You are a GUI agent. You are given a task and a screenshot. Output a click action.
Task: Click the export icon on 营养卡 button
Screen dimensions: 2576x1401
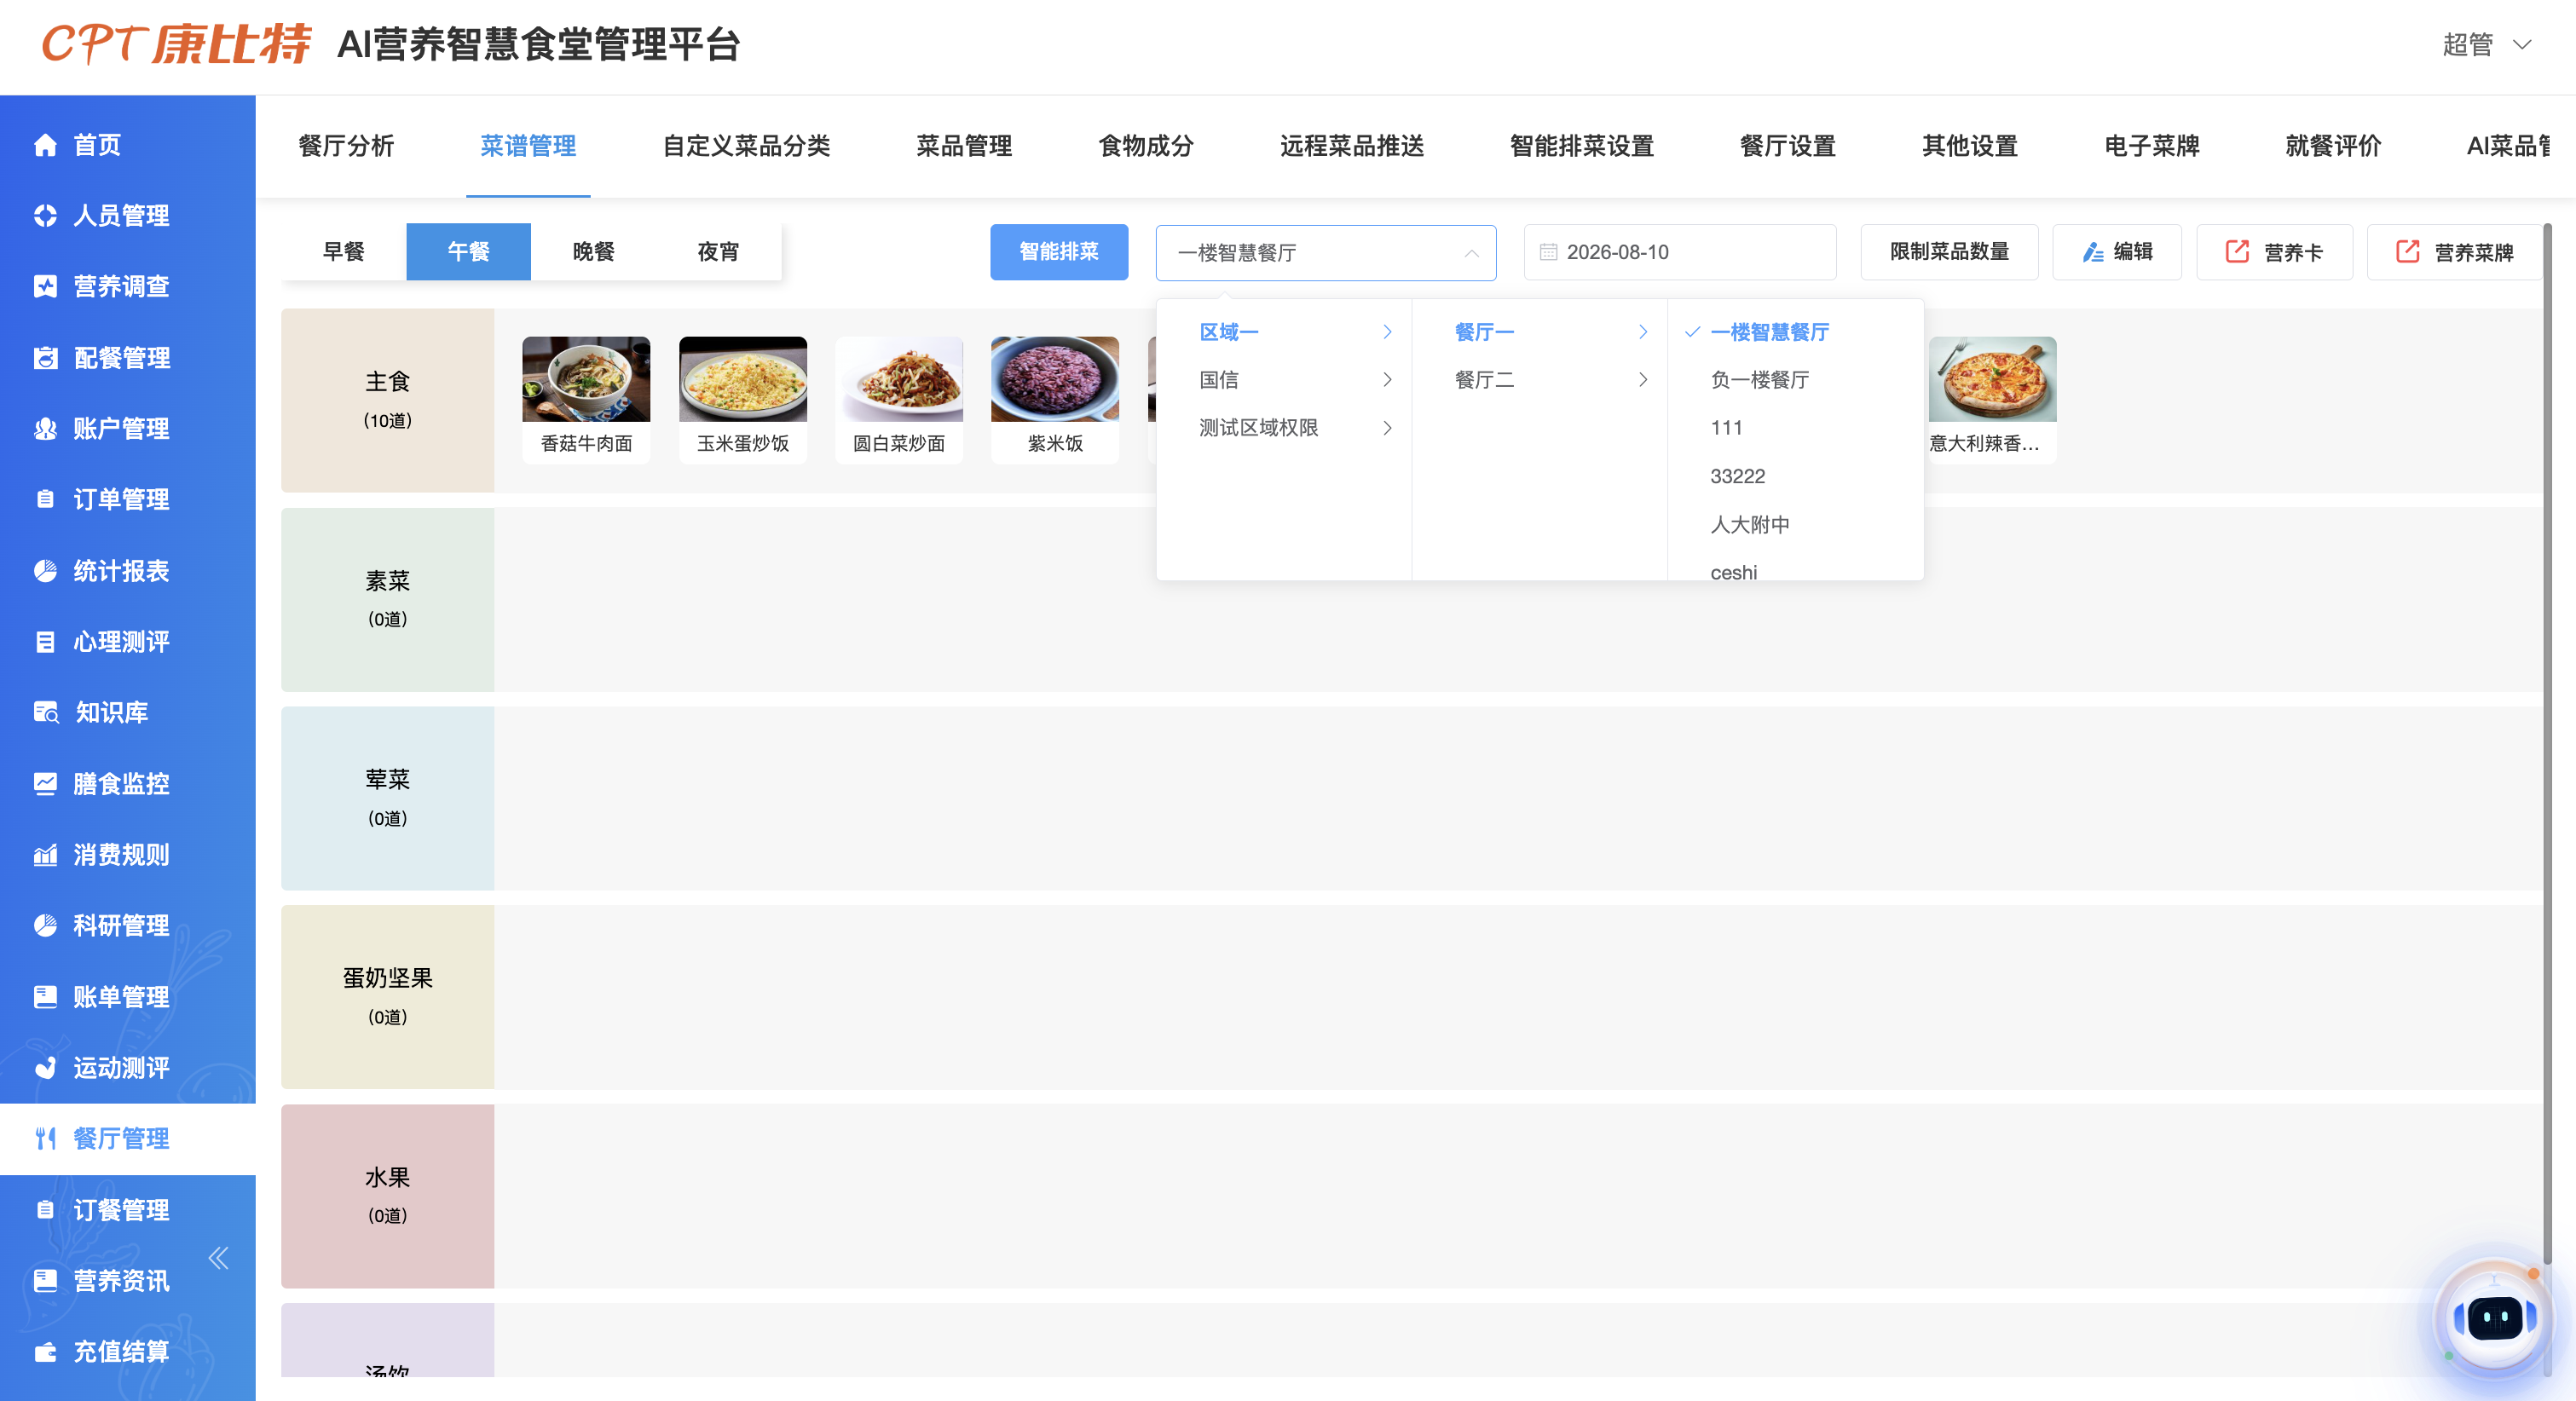coord(2237,252)
